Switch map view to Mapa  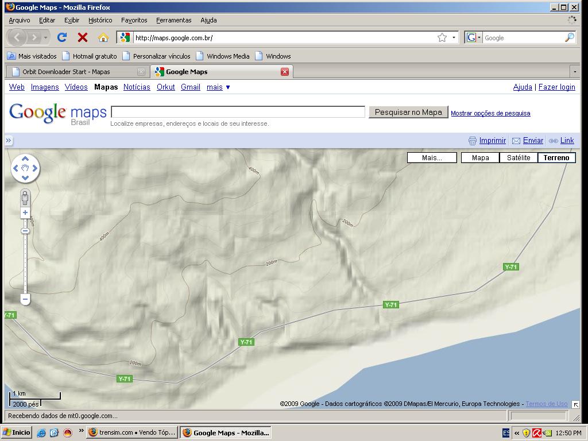(x=480, y=158)
